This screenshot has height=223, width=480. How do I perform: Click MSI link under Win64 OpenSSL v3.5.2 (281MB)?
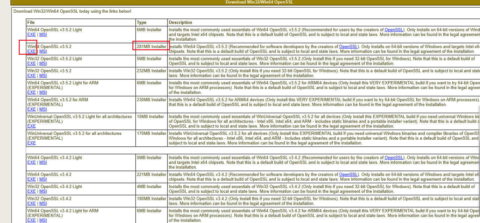pyautogui.click(x=43, y=51)
